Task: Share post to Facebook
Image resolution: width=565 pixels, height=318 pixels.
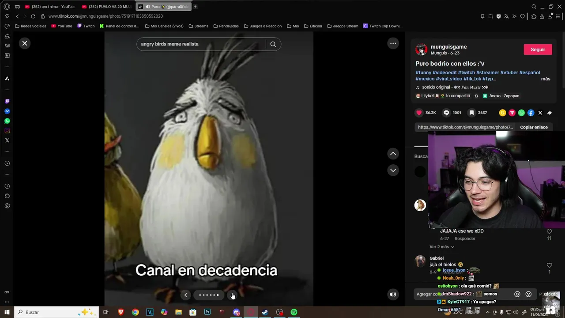Action: [531, 113]
